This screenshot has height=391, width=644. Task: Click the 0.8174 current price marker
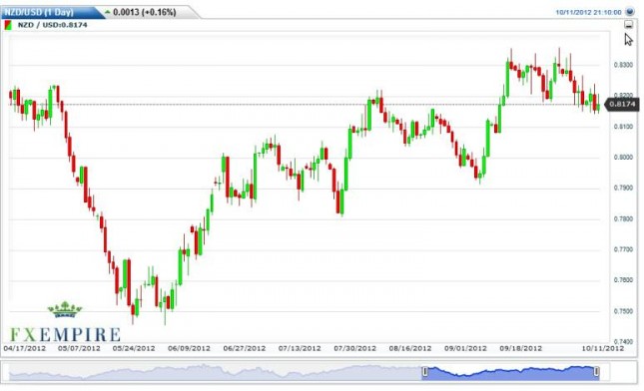point(622,104)
